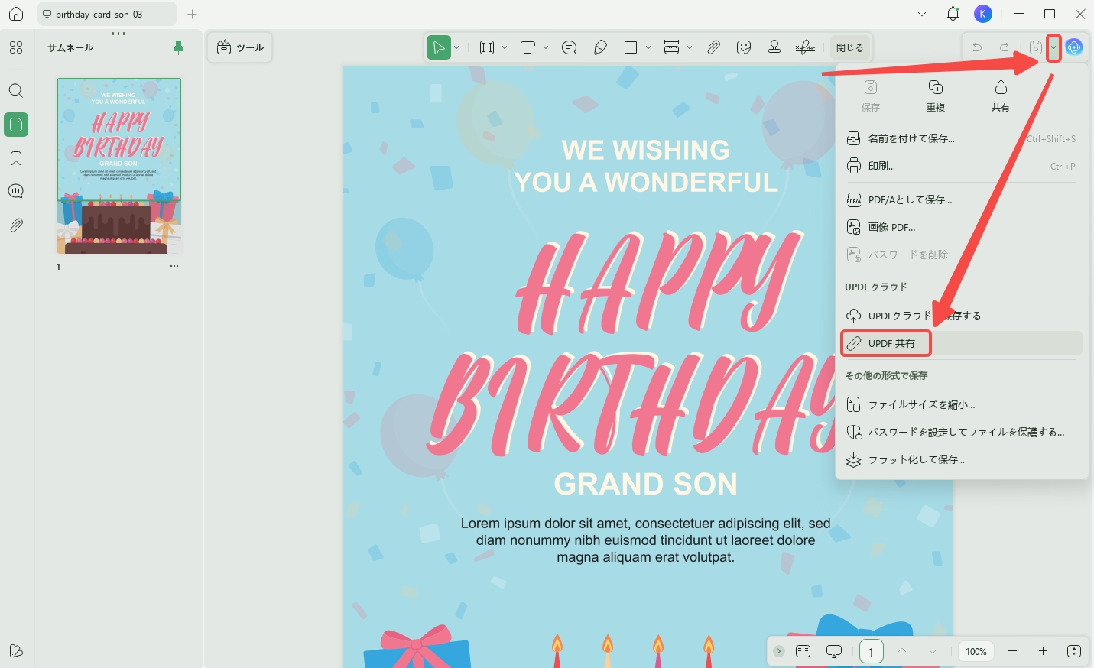
Task: Open the 100% zoom level box
Action: (x=976, y=651)
